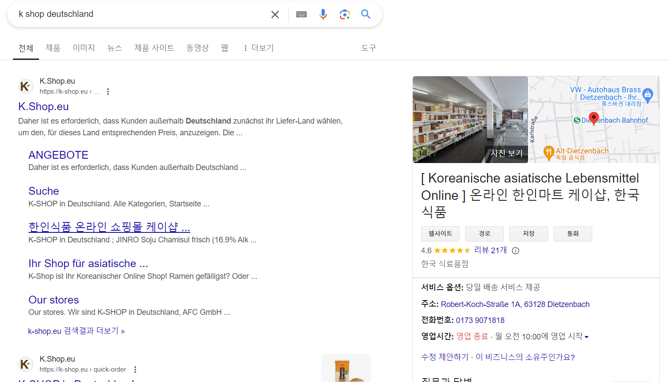
Task: Select the 전체 tab
Action: 26,48
